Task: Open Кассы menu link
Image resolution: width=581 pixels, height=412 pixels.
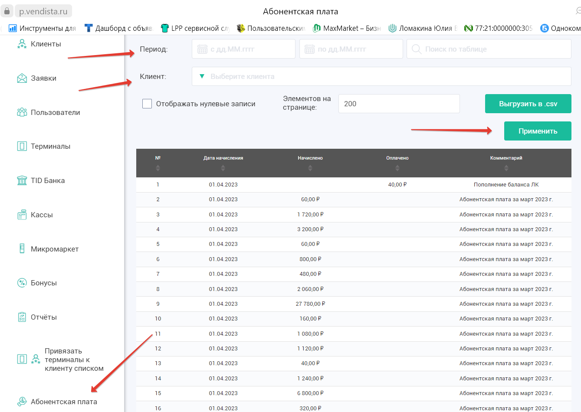Action: pyautogui.click(x=42, y=215)
